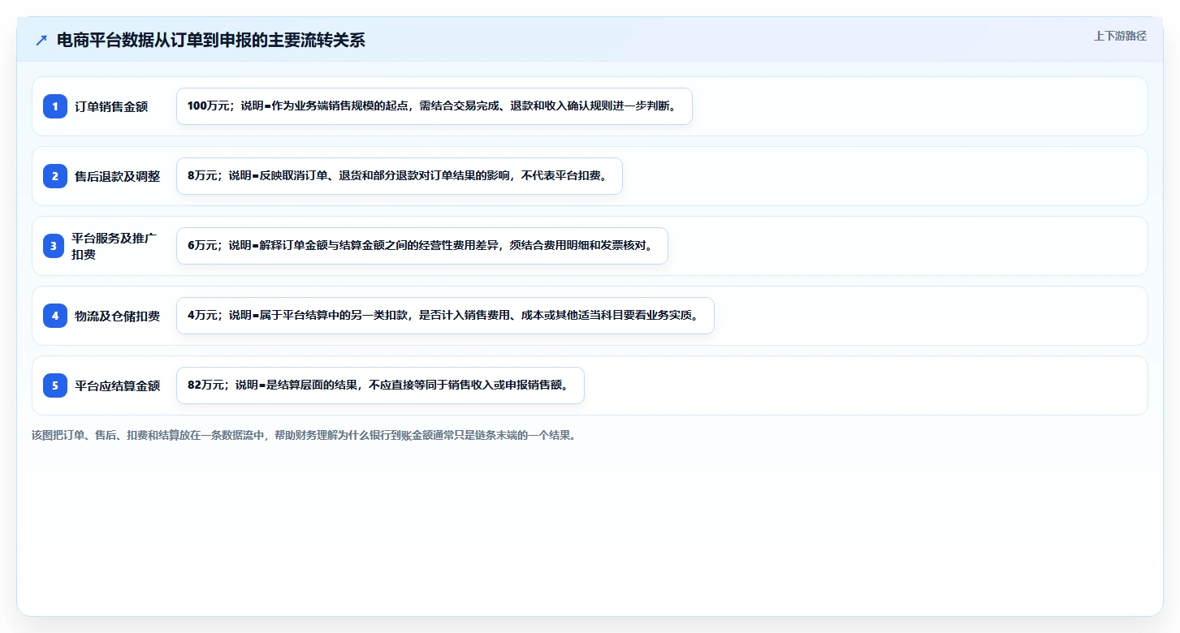Click the arrow icon beside the title
Image resolution: width=1180 pixels, height=633 pixels.
41,41
